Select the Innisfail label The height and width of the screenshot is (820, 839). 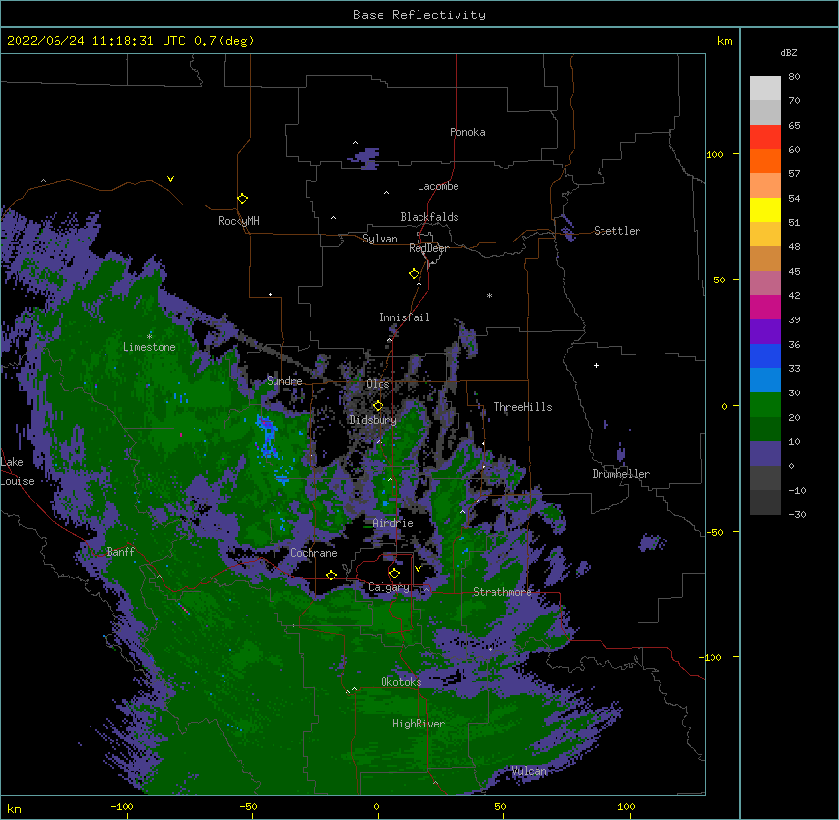pos(404,317)
